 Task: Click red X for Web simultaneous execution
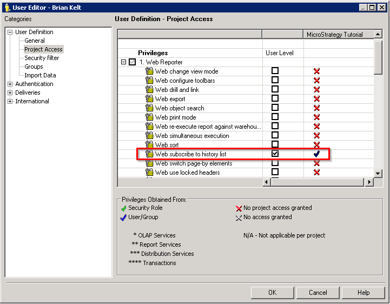pos(316,136)
